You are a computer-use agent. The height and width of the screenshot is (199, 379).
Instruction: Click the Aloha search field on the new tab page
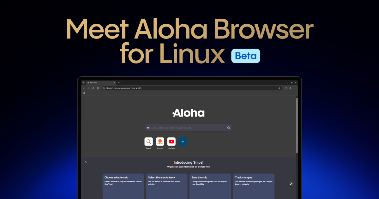[189, 128]
